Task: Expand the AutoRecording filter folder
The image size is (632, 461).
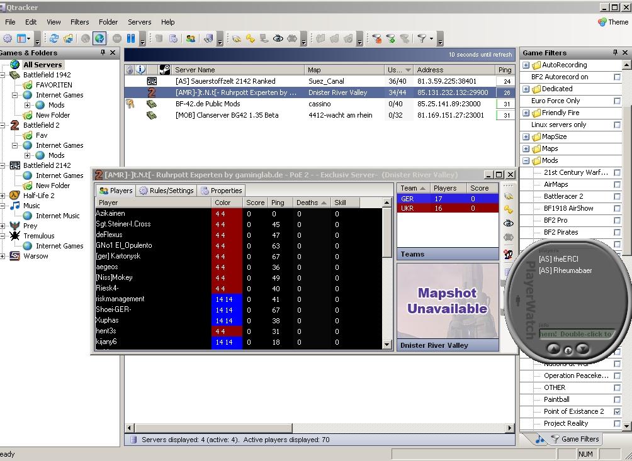Action: click(526, 65)
